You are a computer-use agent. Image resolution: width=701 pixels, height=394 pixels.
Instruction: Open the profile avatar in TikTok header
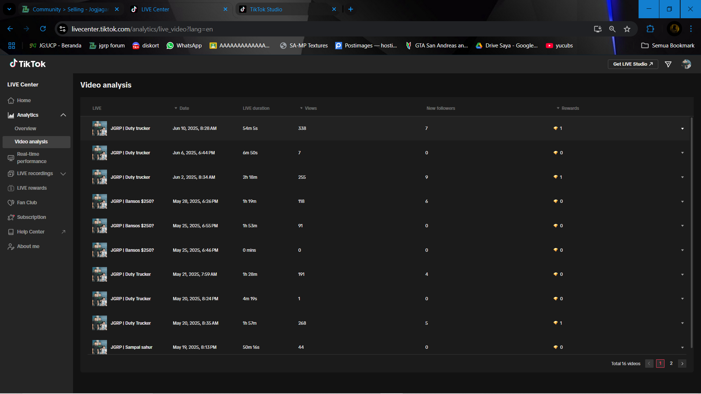(x=686, y=64)
